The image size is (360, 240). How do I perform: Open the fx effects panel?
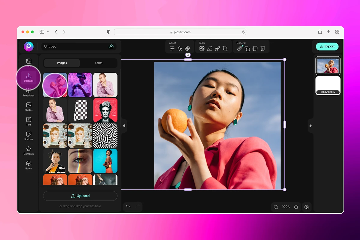180,48
